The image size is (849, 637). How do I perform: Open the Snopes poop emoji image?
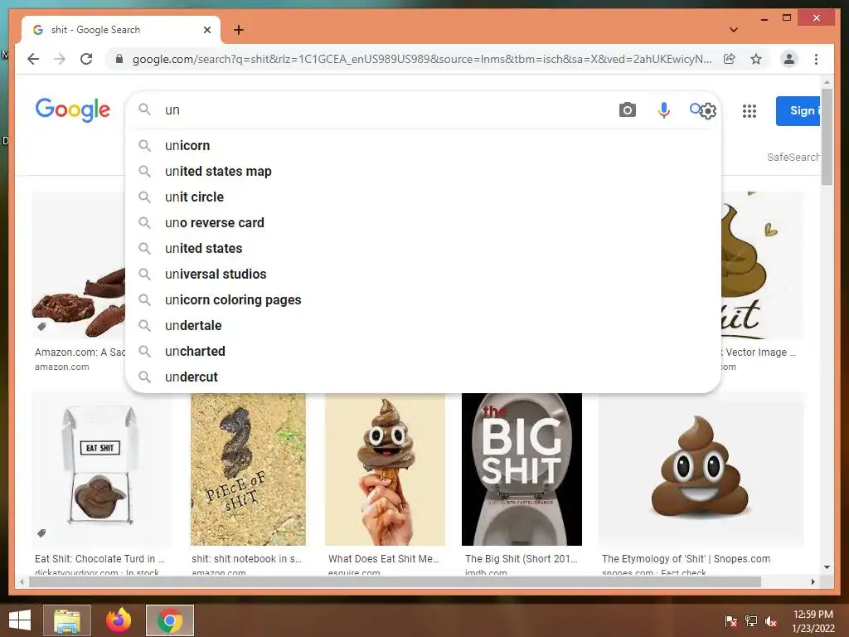[701, 469]
